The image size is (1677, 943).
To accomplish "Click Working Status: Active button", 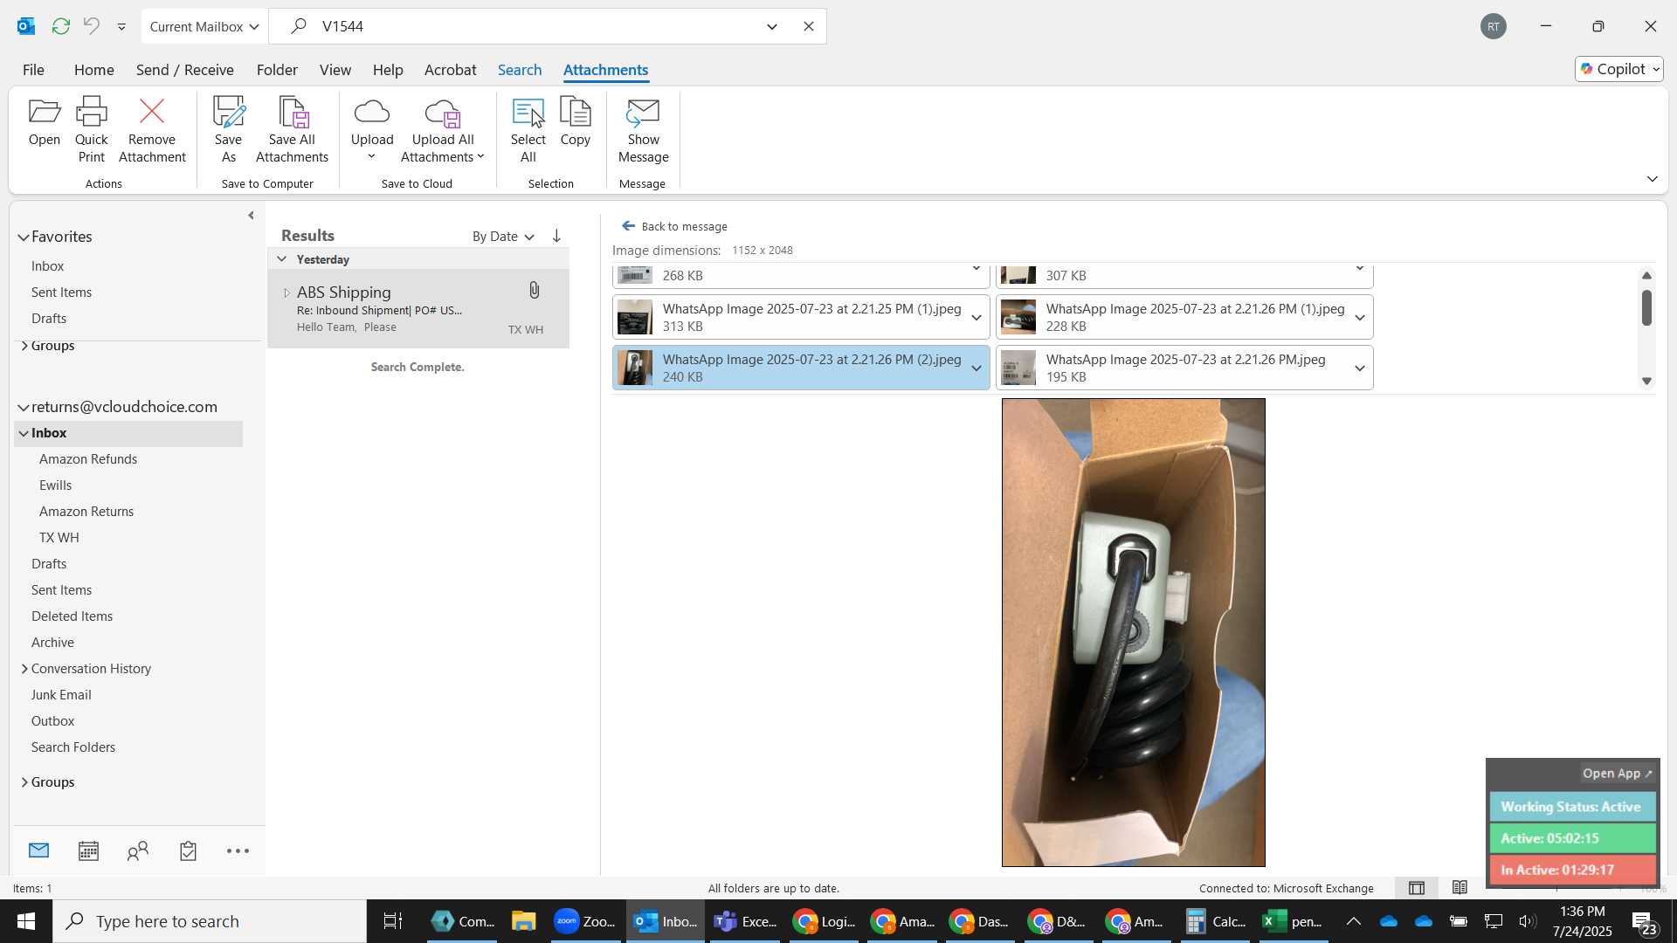I will [x=1572, y=807].
